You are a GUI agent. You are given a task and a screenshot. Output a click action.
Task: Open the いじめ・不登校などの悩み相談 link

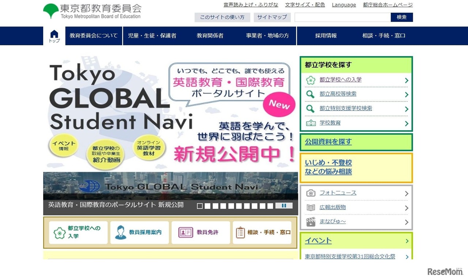pyautogui.click(x=328, y=167)
